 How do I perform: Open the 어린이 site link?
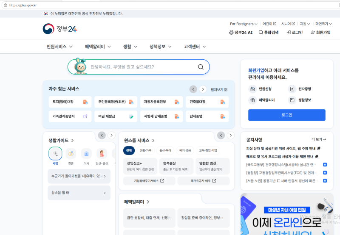[269, 24]
